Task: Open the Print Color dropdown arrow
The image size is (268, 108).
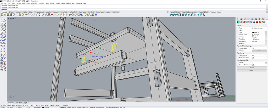Action: pyautogui.click(x=266, y=39)
